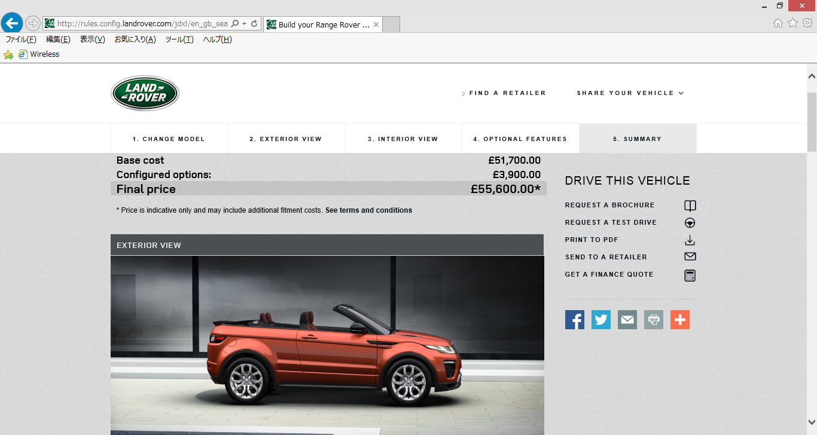Viewport: 817px width, 435px height.
Task: Open the 編集(E) menu
Action: coord(58,39)
